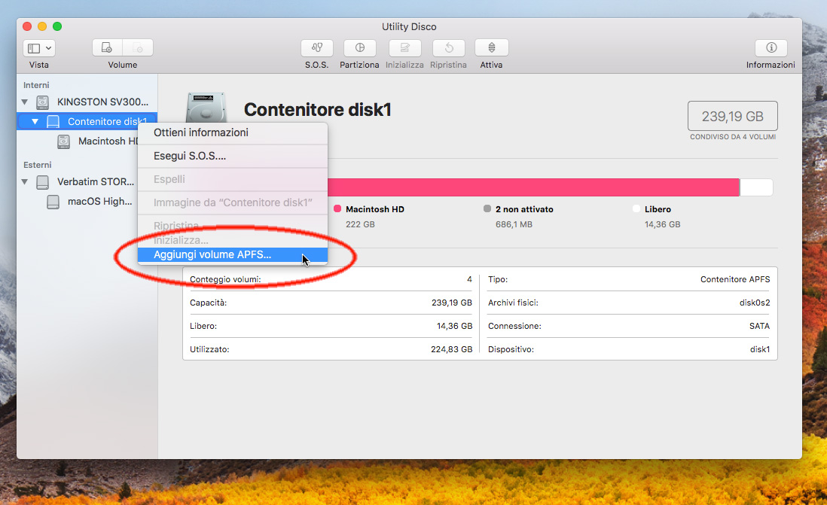
Task: Click the Capacità 239,19 GB row
Action: pyautogui.click(x=331, y=303)
